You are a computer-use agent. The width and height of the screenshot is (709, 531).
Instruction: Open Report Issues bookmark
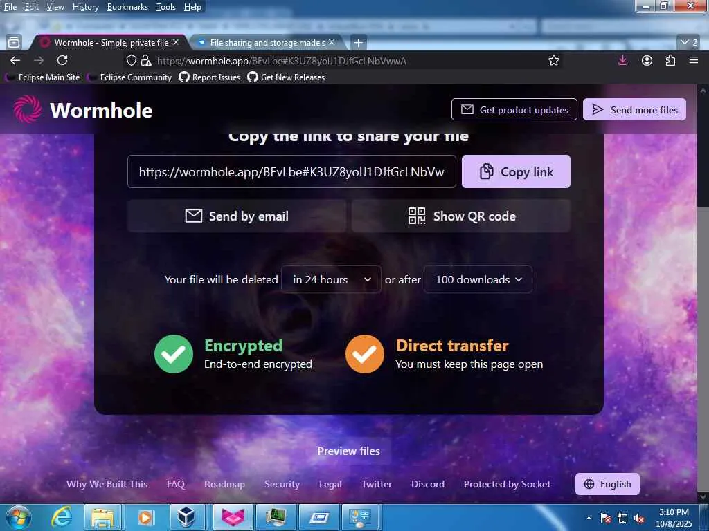(209, 77)
